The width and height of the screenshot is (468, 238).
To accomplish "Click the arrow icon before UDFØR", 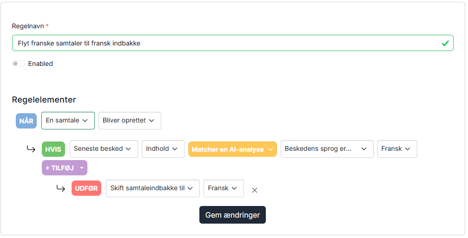I will click(x=61, y=188).
